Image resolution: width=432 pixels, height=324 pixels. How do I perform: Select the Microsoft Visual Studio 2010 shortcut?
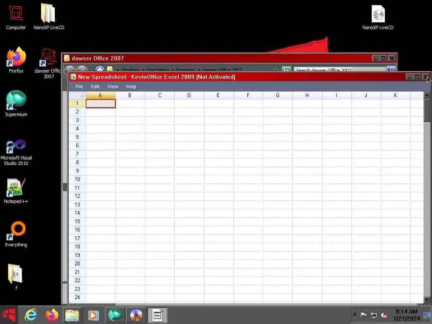(16, 152)
